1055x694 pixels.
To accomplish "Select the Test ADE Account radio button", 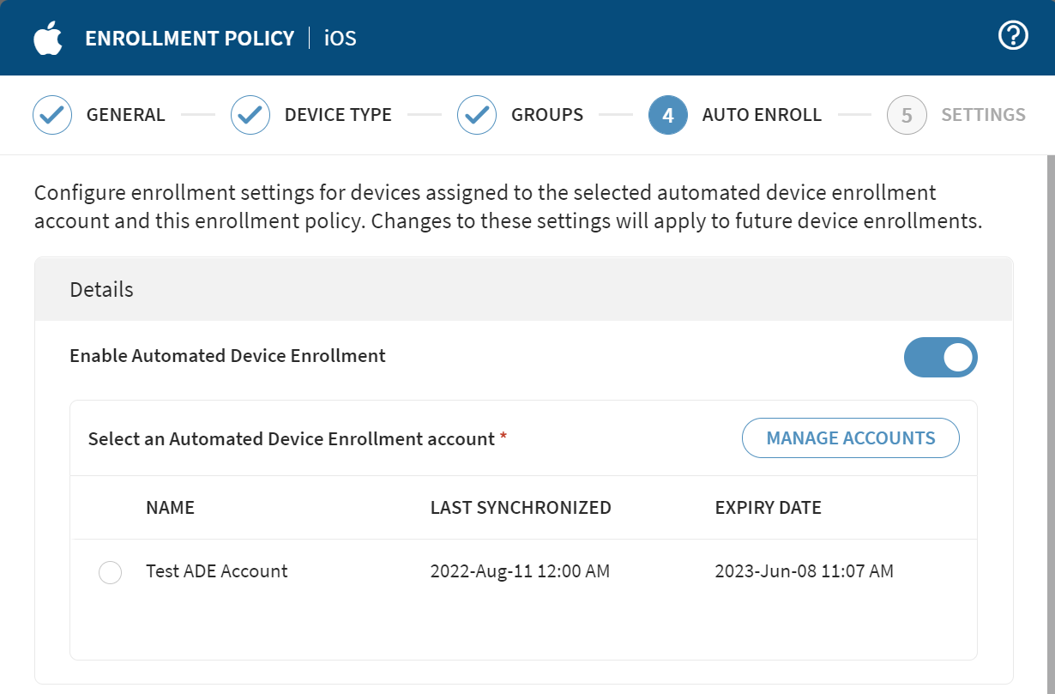I will tap(110, 572).
